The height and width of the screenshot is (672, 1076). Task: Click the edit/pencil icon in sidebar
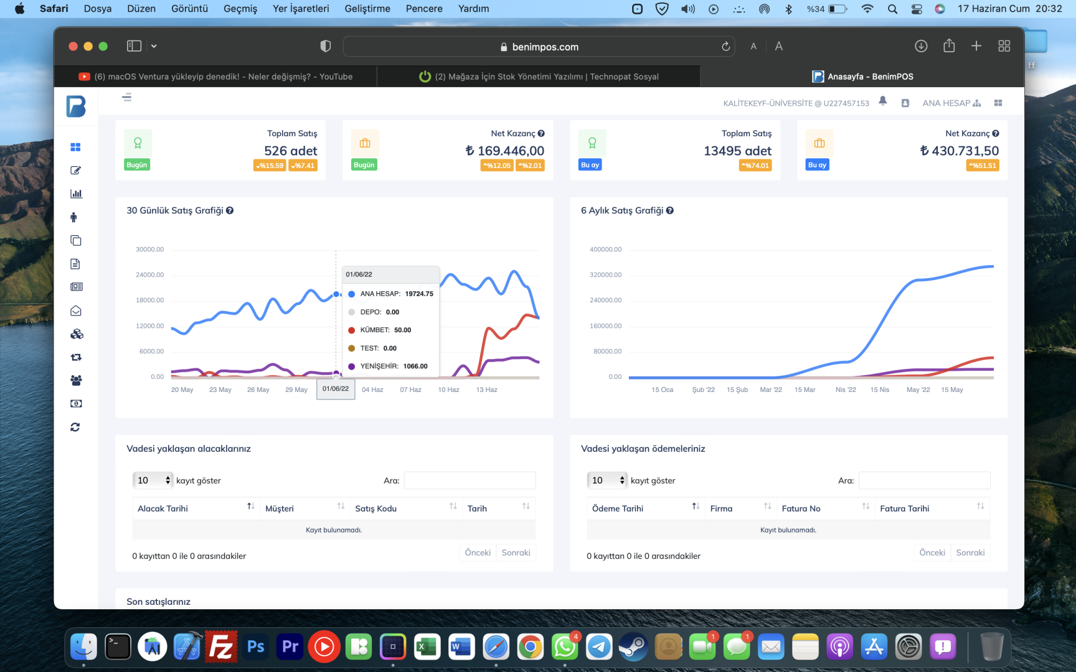tap(75, 170)
